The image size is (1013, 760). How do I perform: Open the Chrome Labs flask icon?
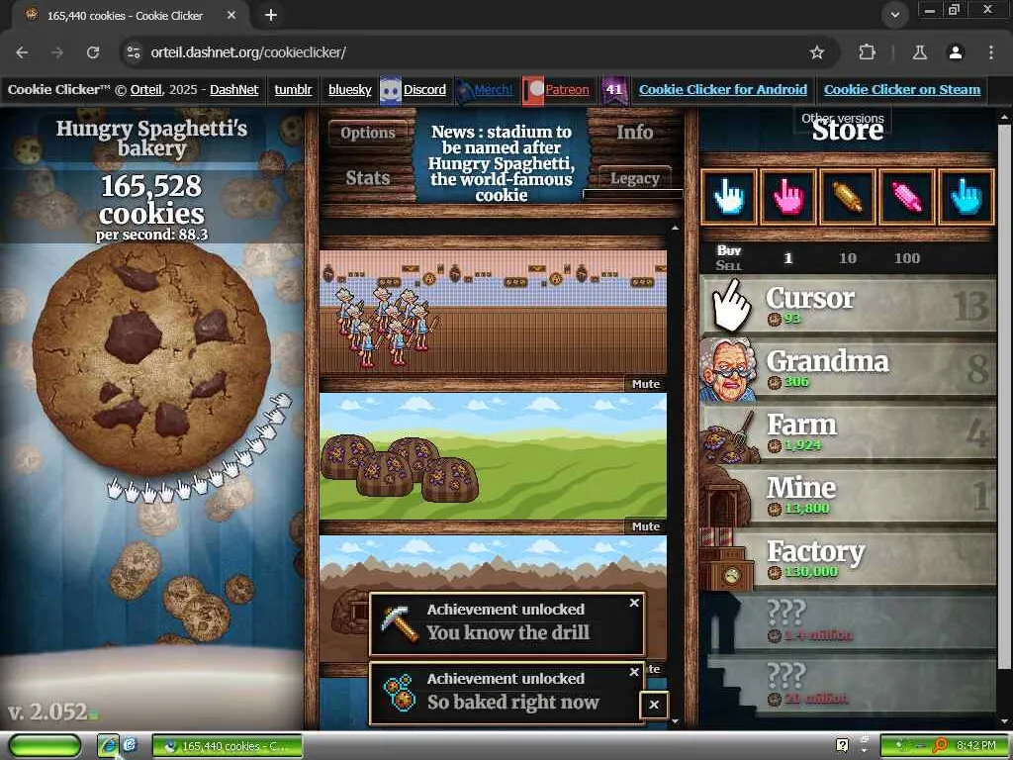point(919,52)
